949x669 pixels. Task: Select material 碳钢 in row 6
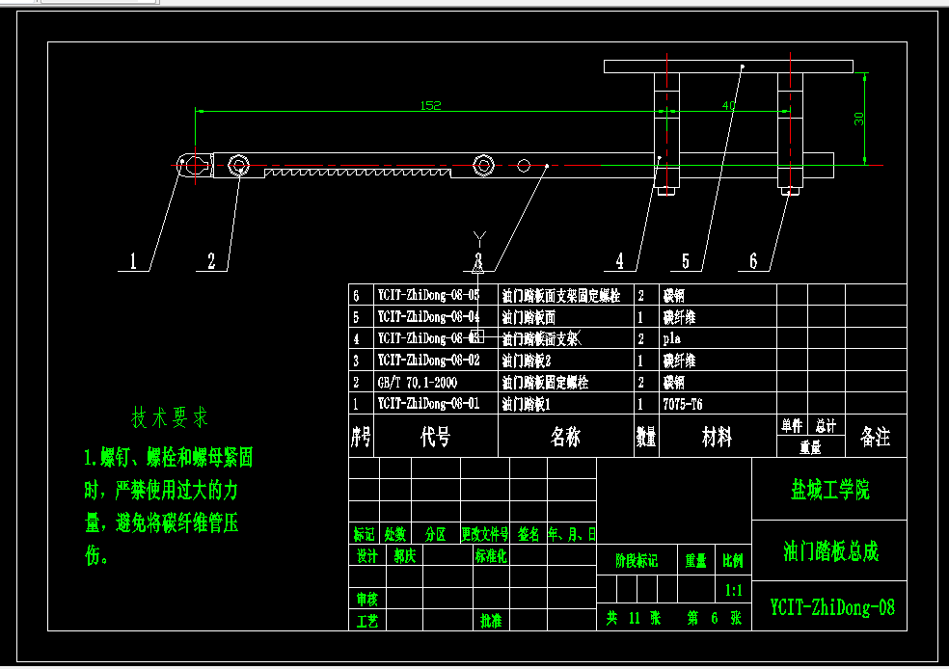pyautogui.click(x=673, y=295)
